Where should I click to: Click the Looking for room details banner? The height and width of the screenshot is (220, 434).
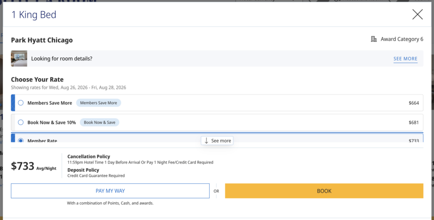pyautogui.click(x=217, y=58)
